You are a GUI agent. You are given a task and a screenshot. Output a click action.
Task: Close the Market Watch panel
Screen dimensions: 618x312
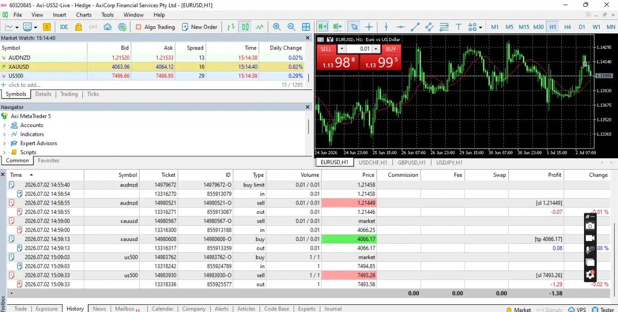pyautogui.click(x=308, y=38)
